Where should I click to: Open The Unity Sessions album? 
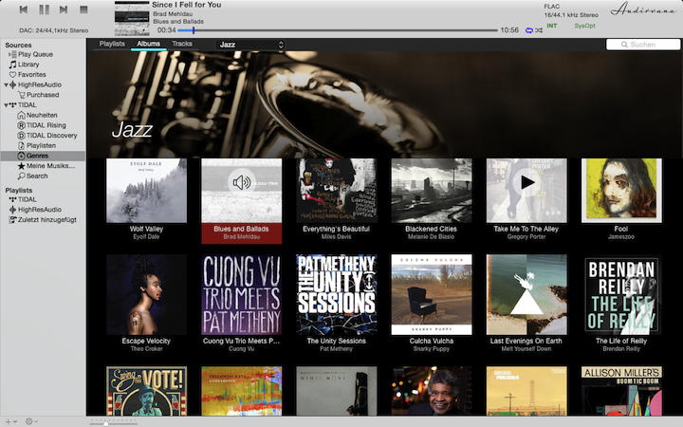coord(336,294)
